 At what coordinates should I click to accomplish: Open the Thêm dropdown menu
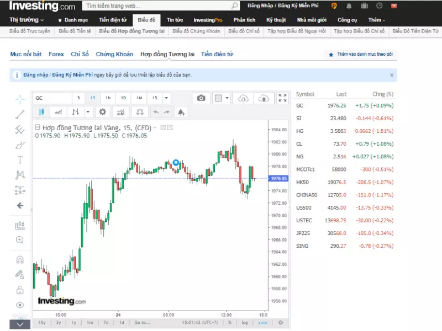click(x=377, y=20)
